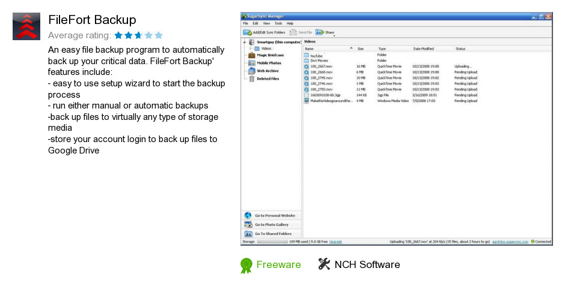Click Go To Shared Folders
565x292 pixels.
pos(273,234)
